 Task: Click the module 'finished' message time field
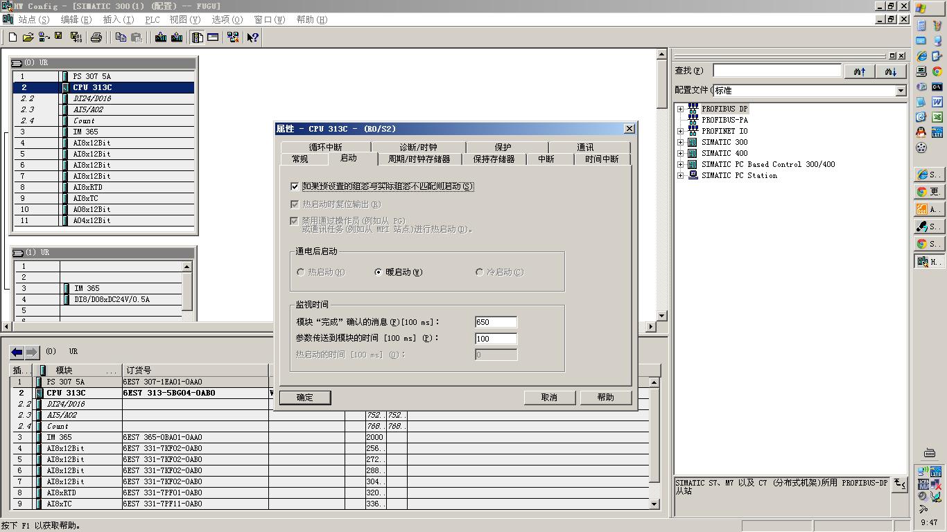coord(496,322)
